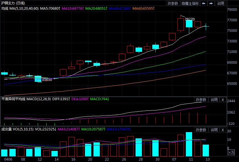Viewport: 239px width, 162px height.
Task: Close the MACD indicator panel with X
Action: click(x=223, y=100)
